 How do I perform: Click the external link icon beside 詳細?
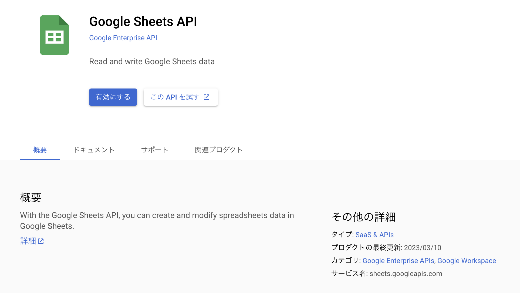41,241
